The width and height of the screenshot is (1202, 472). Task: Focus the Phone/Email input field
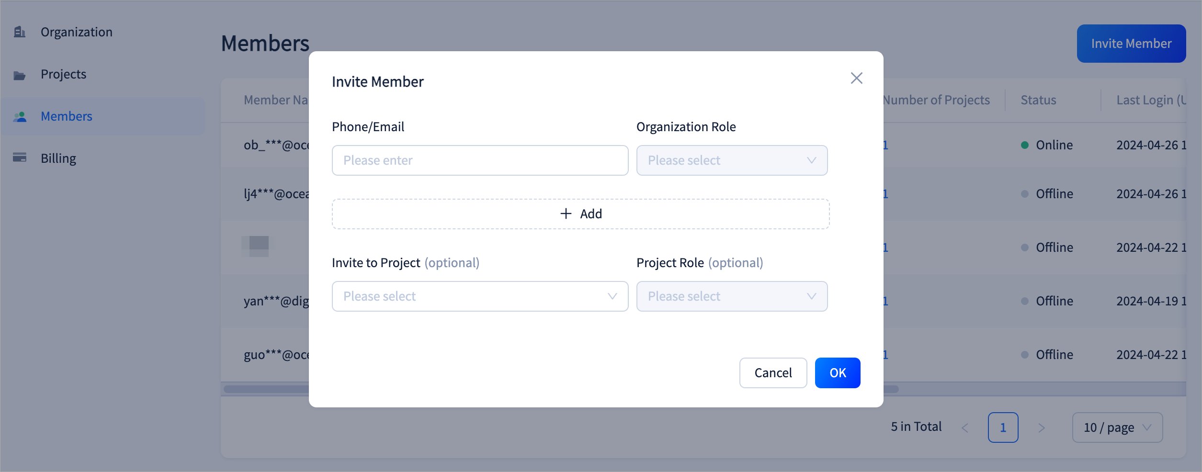click(x=480, y=160)
